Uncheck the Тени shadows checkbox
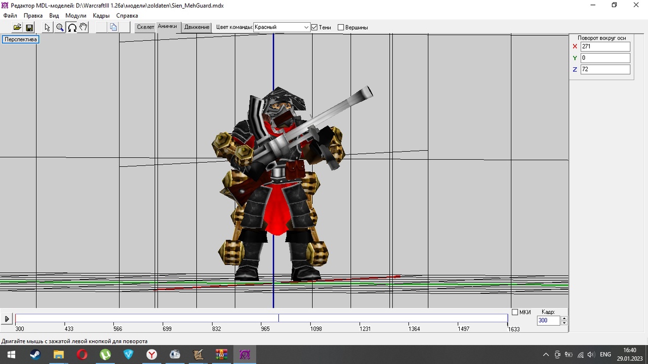The height and width of the screenshot is (364, 648). coord(314,27)
